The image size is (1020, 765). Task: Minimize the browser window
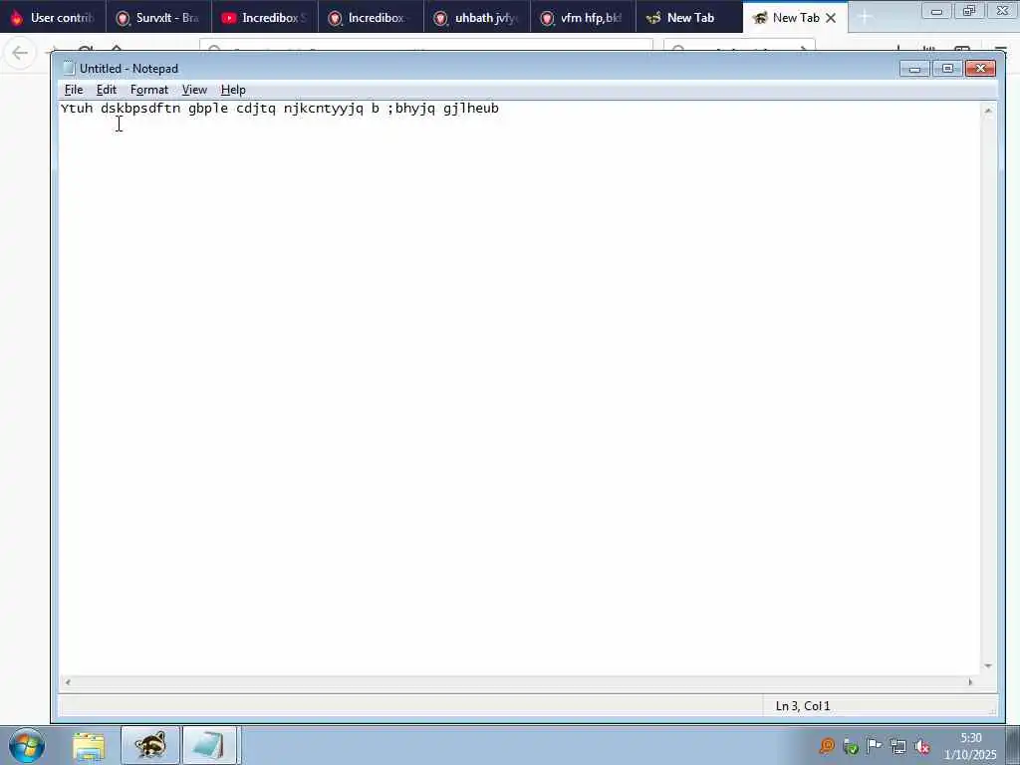[x=936, y=11]
